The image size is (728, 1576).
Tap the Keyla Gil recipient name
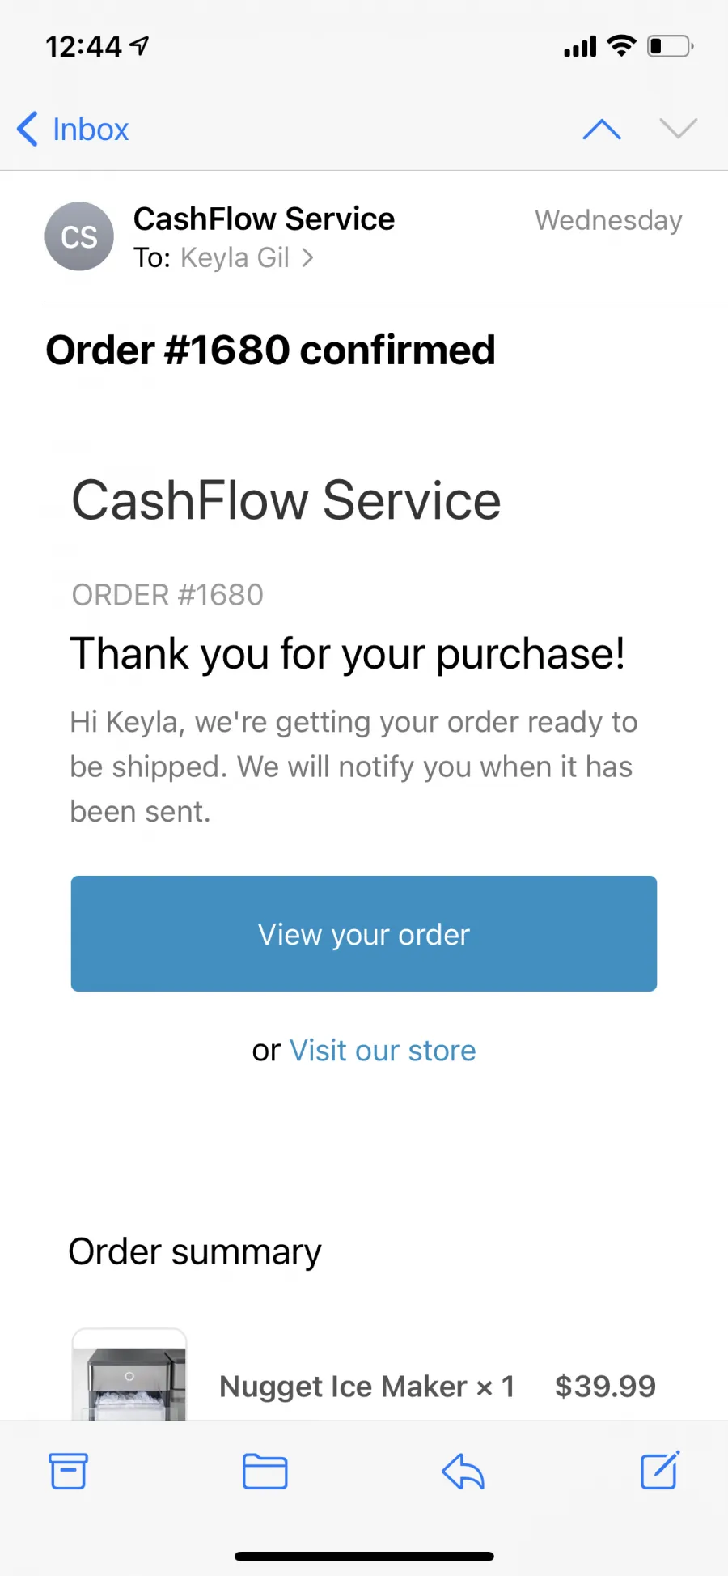[x=235, y=258]
